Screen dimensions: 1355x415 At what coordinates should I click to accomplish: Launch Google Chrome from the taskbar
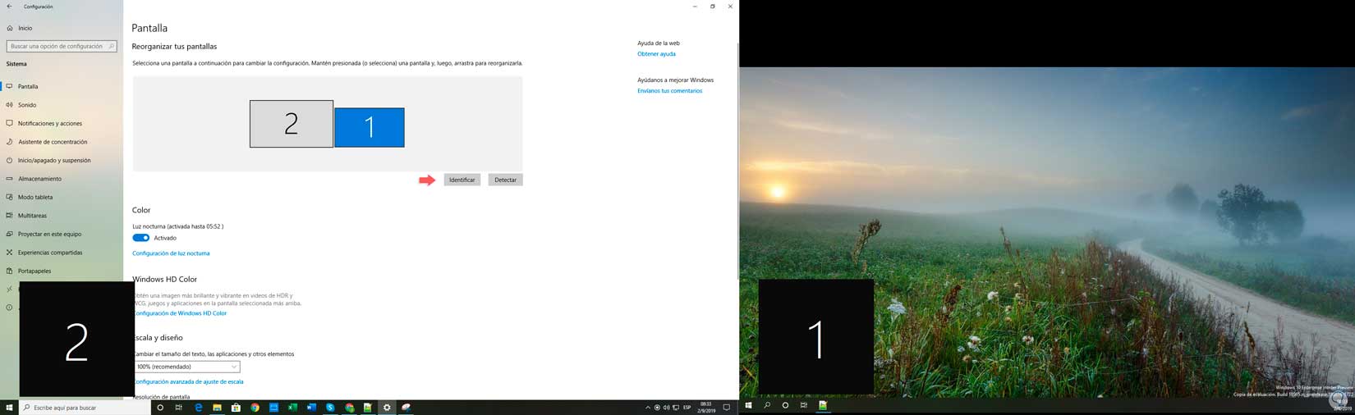pyautogui.click(x=255, y=408)
